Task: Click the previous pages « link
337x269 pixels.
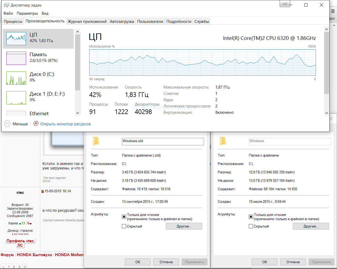Action: pos(3,267)
